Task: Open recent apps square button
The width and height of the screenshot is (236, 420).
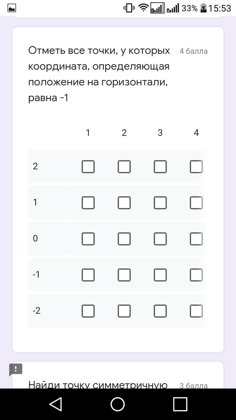Action: [180, 404]
